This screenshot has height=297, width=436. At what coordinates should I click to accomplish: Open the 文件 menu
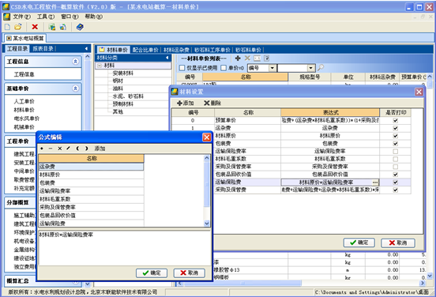[21, 17]
